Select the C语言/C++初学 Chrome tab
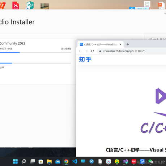The image size is (166, 166). [100, 44]
